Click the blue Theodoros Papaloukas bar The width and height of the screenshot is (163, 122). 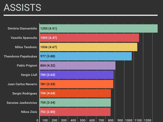(86, 56)
